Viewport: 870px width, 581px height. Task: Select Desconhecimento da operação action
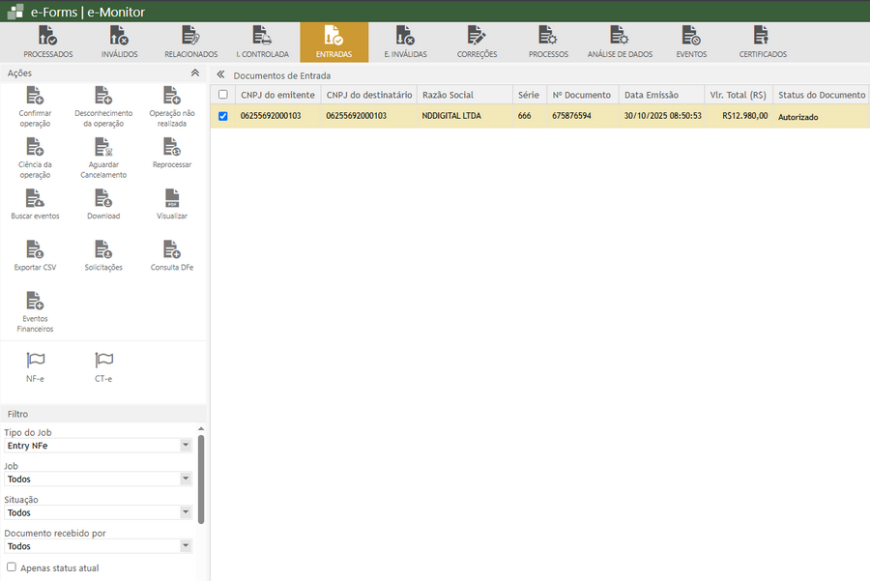click(x=103, y=96)
